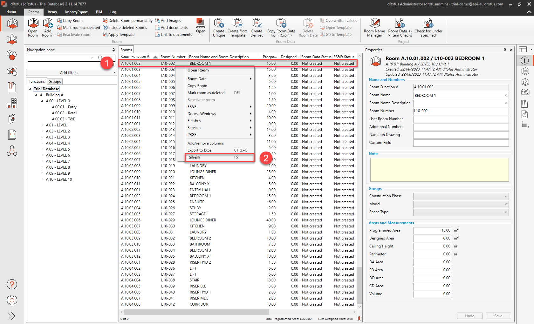Pin the Navigation pane
The image size is (534, 324).
(113, 50)
